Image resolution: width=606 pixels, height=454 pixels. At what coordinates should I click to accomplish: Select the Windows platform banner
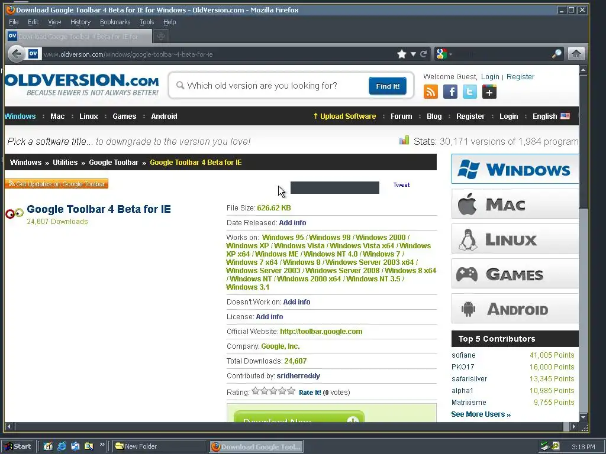[x=515, y=169]
